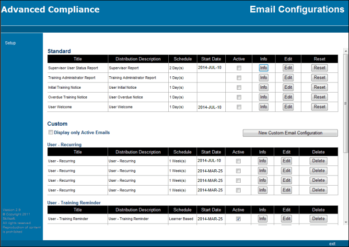Open Info for Overdue Training Notice
The height and width of the screenshot is (247, 349).
coord(263,97)
